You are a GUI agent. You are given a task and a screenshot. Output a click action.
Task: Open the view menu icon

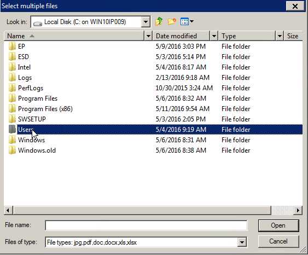click(x=187, y=21)
